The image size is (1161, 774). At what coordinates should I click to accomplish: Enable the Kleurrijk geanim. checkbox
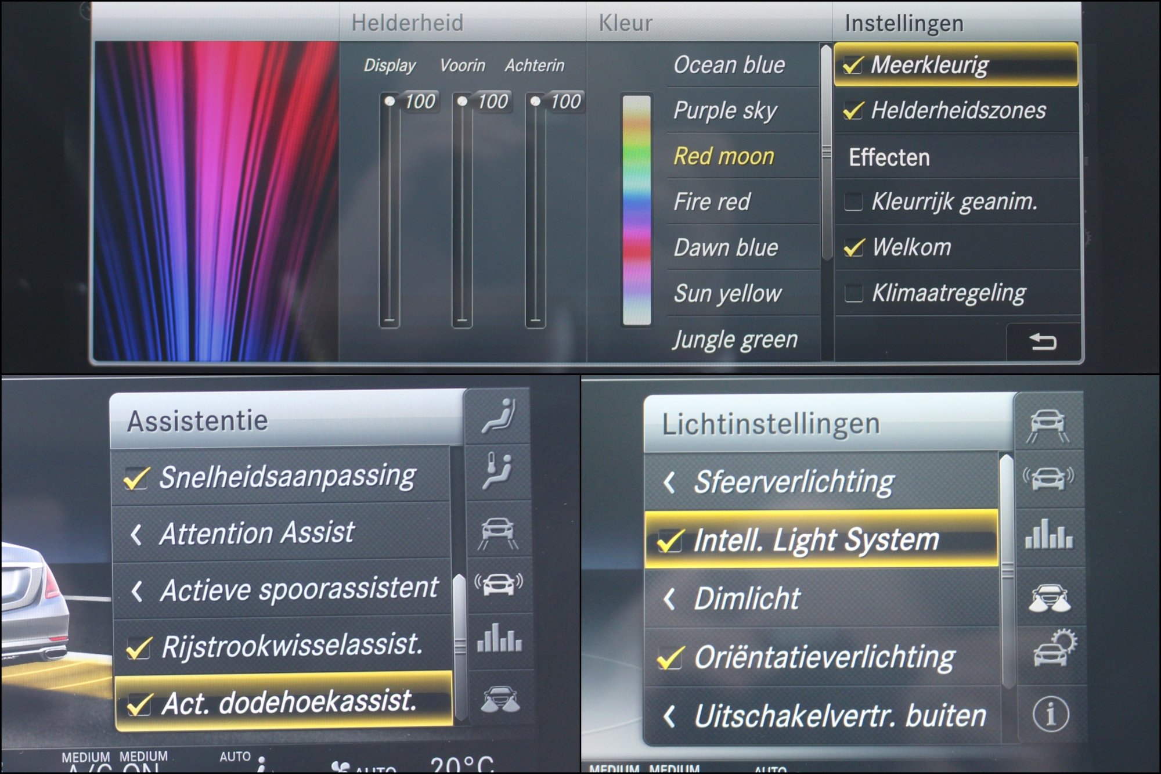853,202
